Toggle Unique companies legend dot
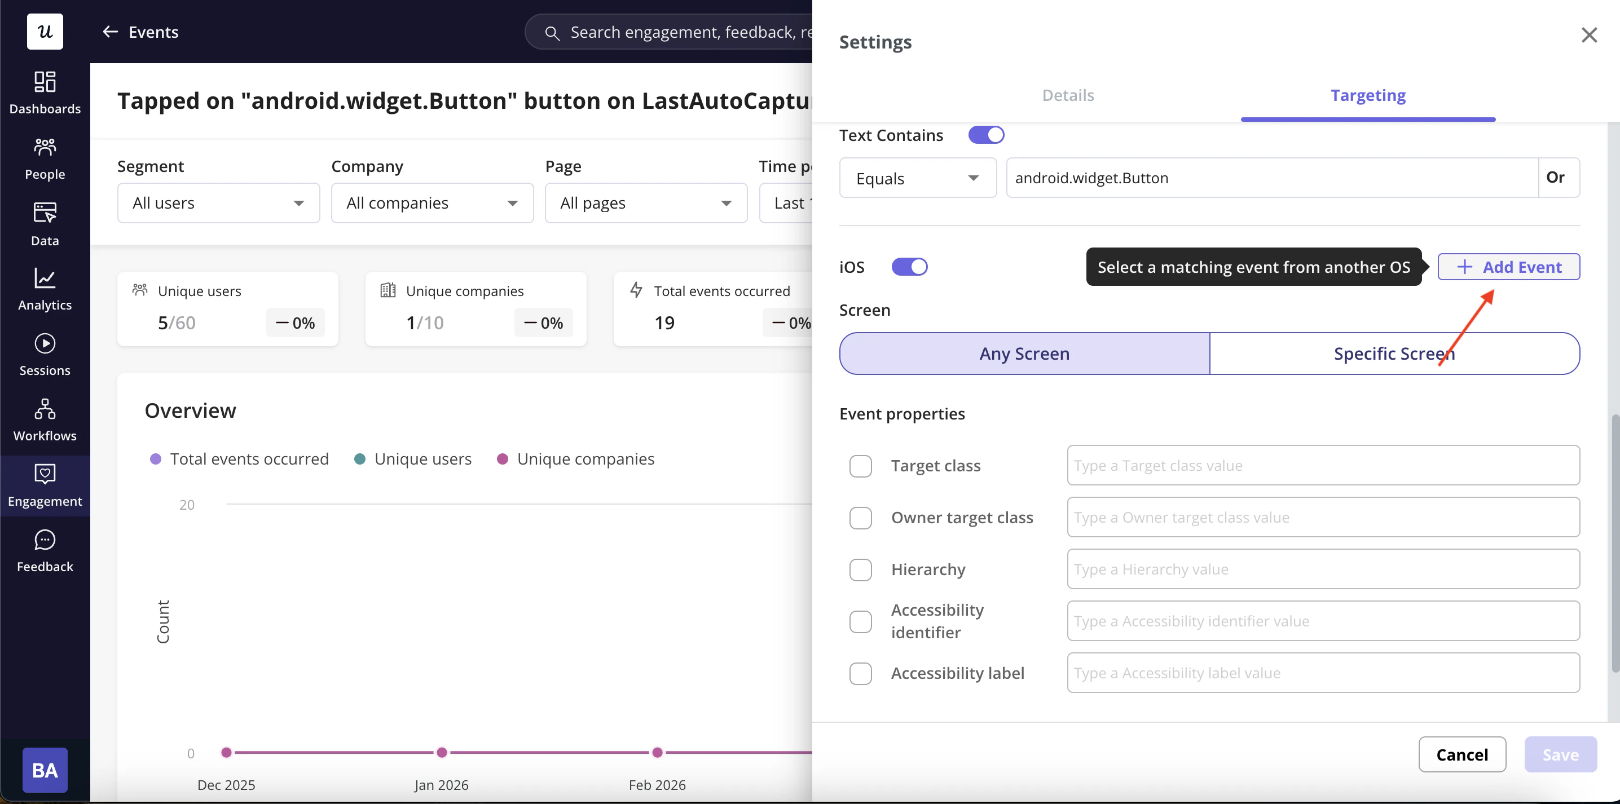This screenshot has width=1620, height=804. (503, 459)
